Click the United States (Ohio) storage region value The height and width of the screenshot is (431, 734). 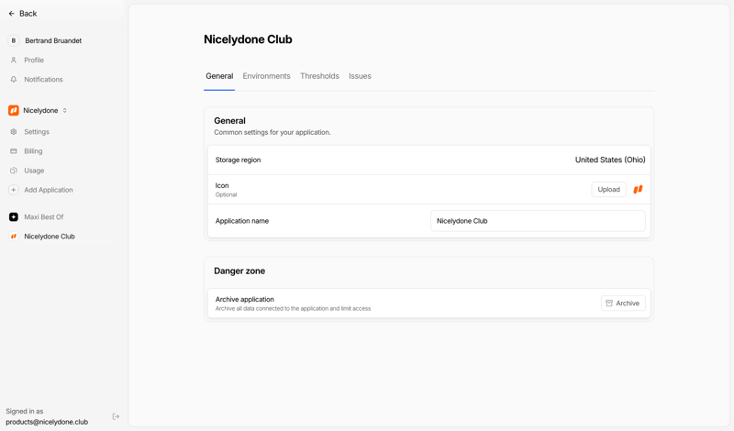tap(610, 160)
